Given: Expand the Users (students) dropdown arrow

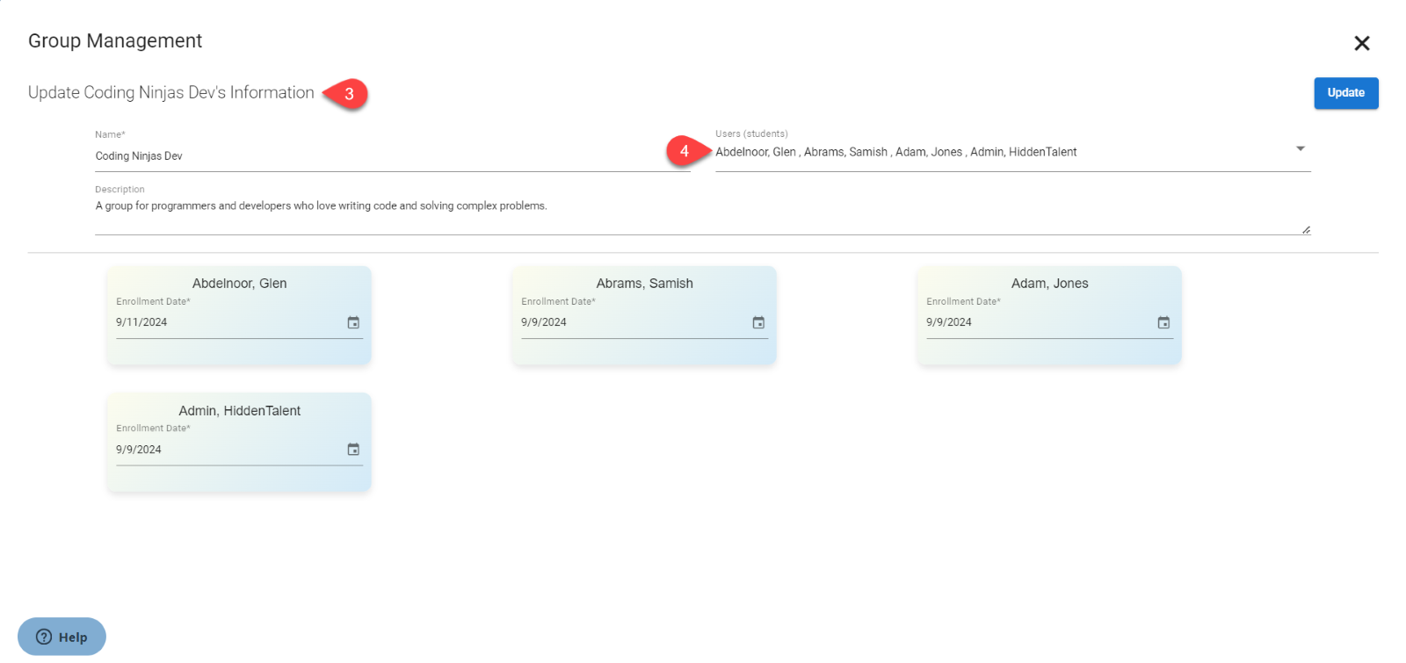Looking at the screenshot, I should tap(1300, 149).
